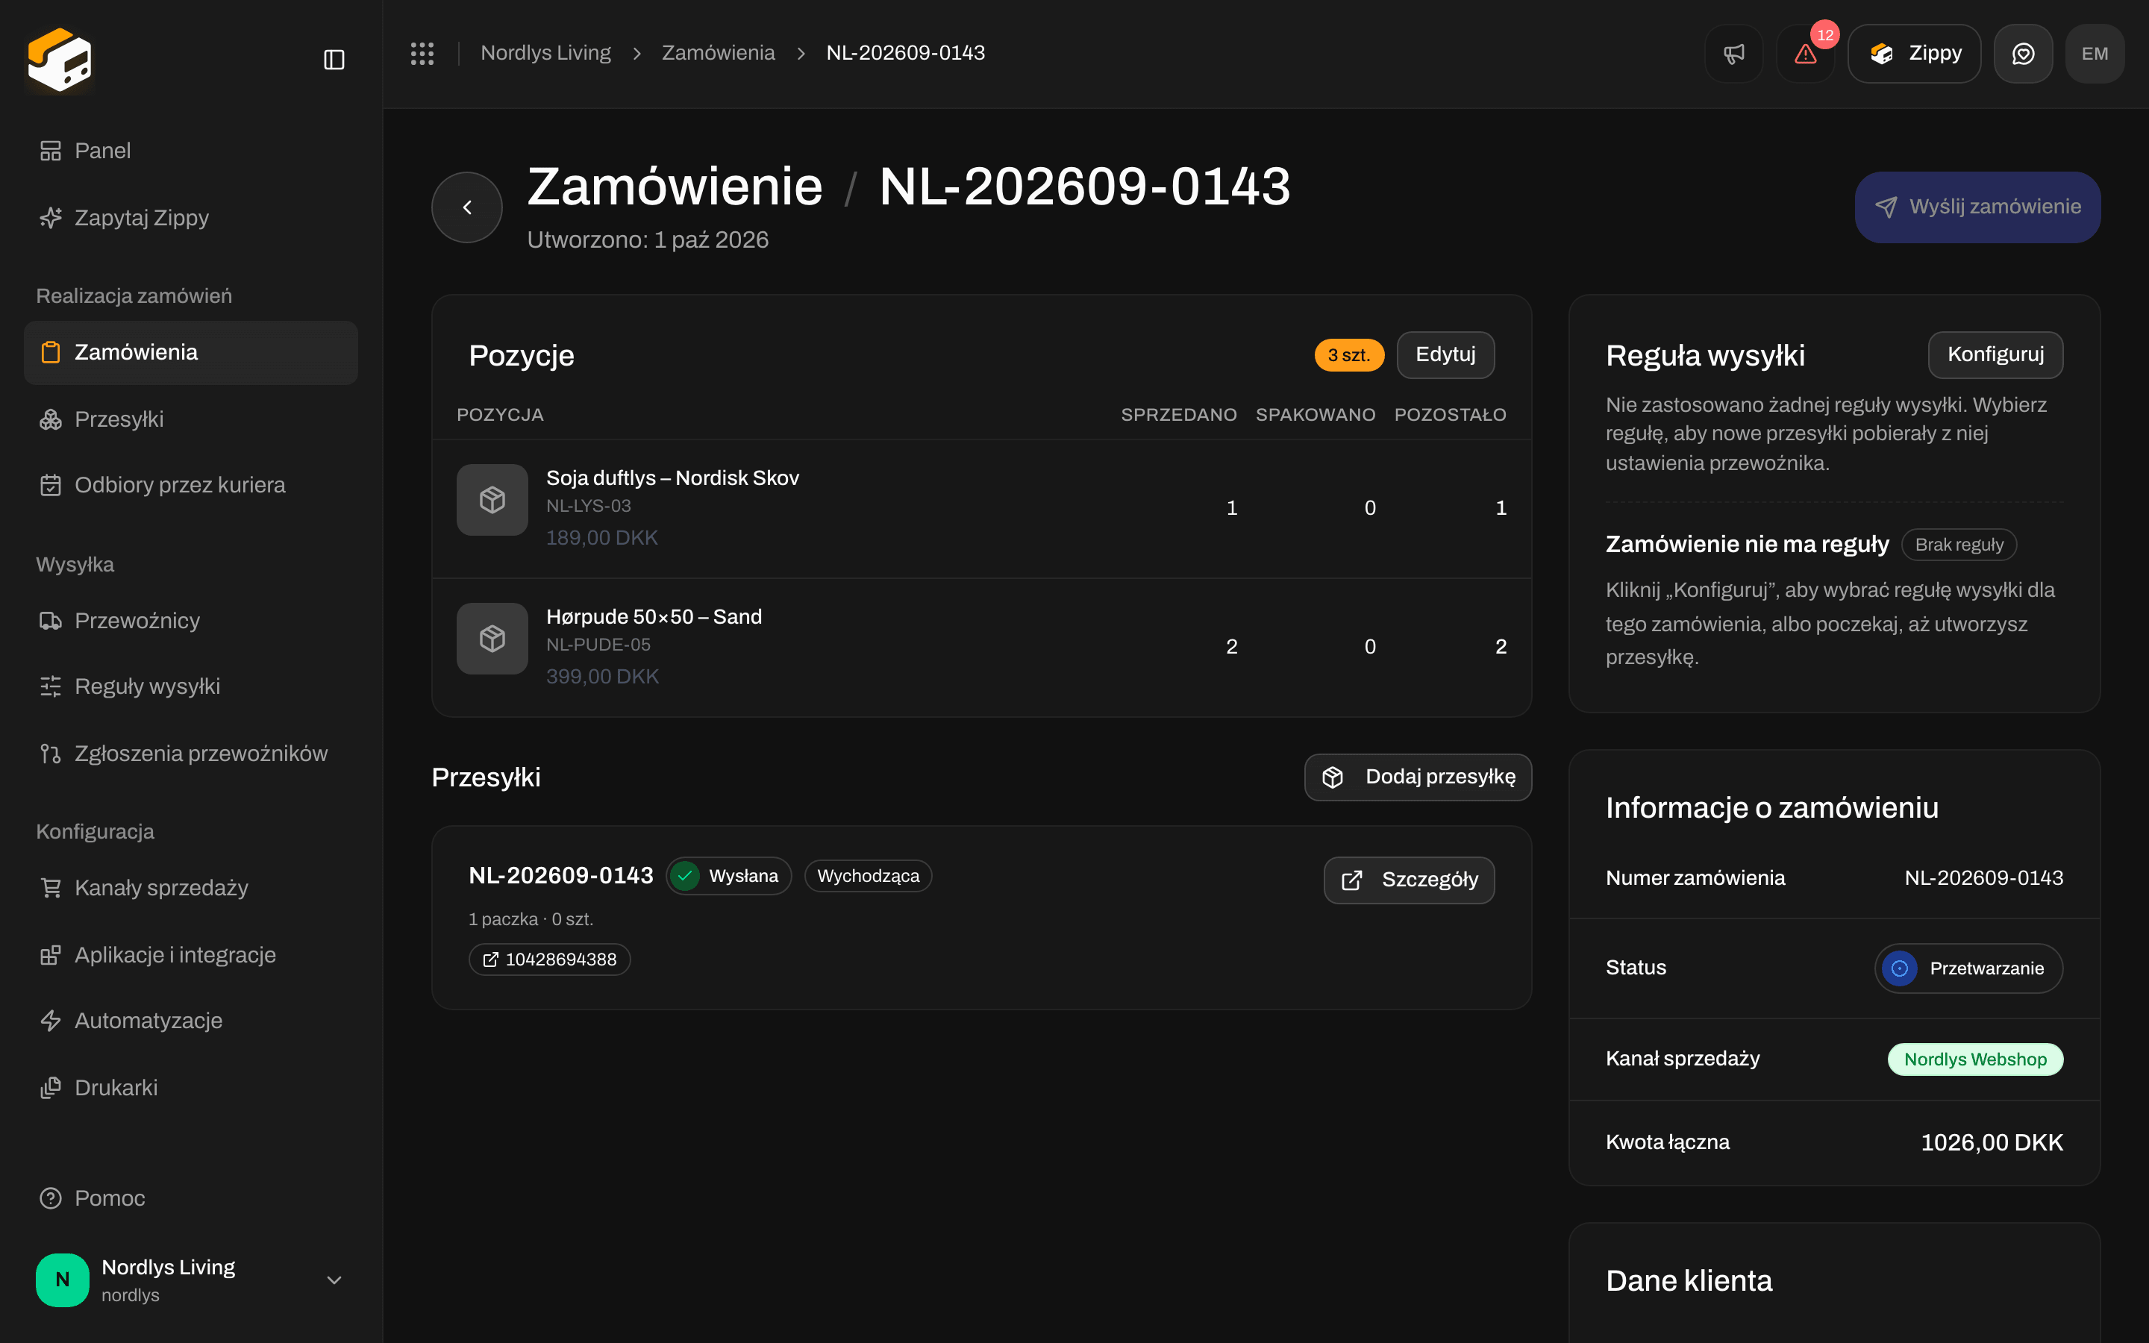Click the order number value in Informacje
The image size is (2149, 1343).
tap(1984, 877)
